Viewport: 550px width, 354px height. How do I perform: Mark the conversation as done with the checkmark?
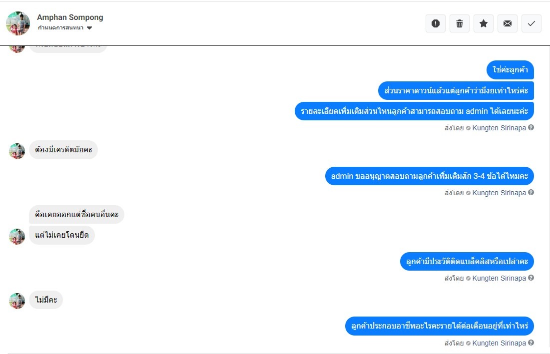click(x=532, y=23)
